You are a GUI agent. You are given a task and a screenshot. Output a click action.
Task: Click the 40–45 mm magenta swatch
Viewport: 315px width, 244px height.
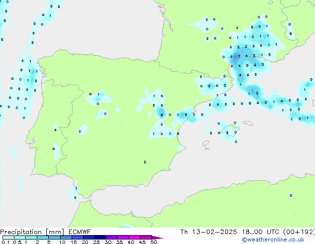(x=135, y=238)
